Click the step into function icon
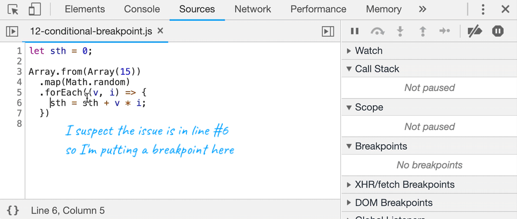 pos(400,31)
